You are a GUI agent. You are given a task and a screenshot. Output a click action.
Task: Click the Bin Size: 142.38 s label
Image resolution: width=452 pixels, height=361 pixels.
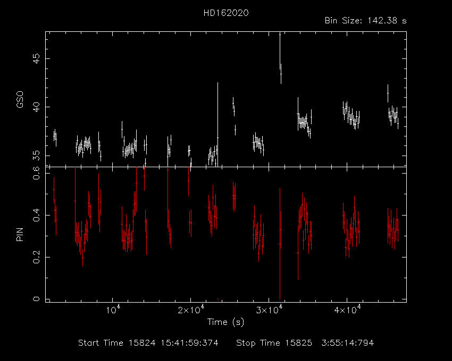coord(365,21)
